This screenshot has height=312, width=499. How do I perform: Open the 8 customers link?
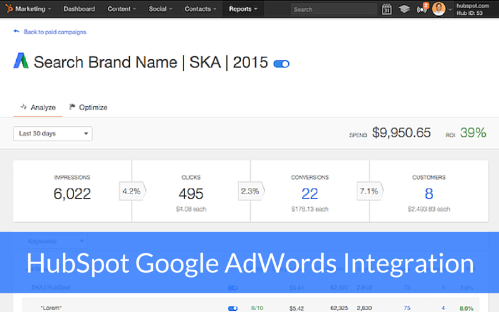pos(429,193)
